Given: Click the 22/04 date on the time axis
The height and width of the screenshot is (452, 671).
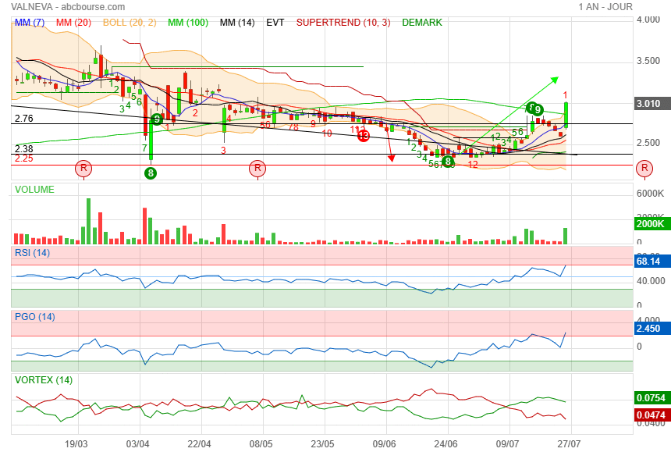Looking at the screenshot, I should click(200, 443).
